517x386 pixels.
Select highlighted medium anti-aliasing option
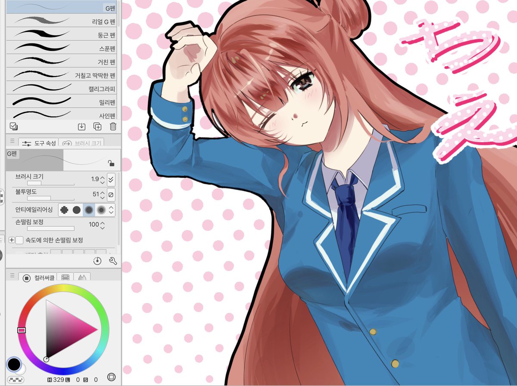89,210
